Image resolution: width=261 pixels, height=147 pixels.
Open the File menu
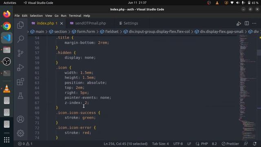pos(17,16)
